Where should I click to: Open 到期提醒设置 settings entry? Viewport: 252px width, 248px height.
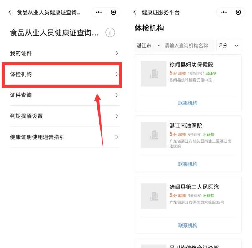[63, 116]
